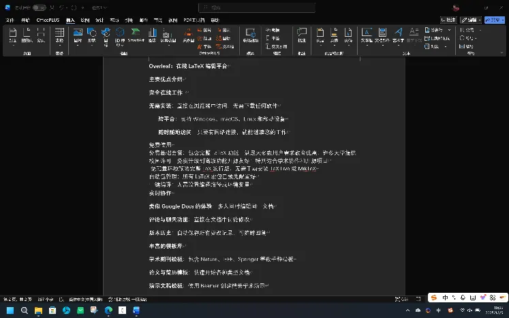Image resolution: width=509 pixels, height=318 pixels.
Task: Insert a SmartArt graphic
Action: pyautogui.click(x=136, y=35)
